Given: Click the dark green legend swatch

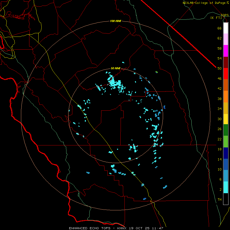Looking at the screenshot, I should pos(226,130).
